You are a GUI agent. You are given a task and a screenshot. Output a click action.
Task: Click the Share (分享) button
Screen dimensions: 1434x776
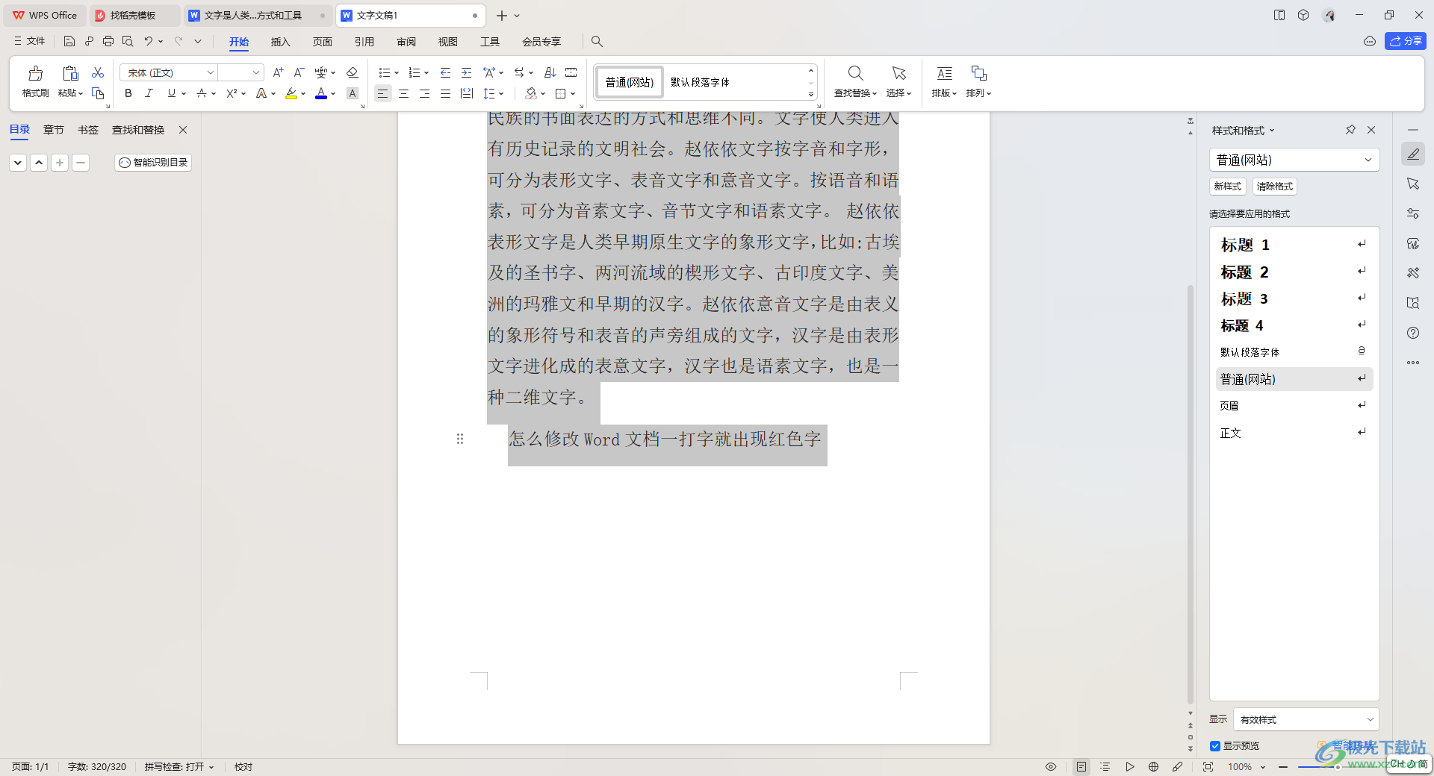1406,41
